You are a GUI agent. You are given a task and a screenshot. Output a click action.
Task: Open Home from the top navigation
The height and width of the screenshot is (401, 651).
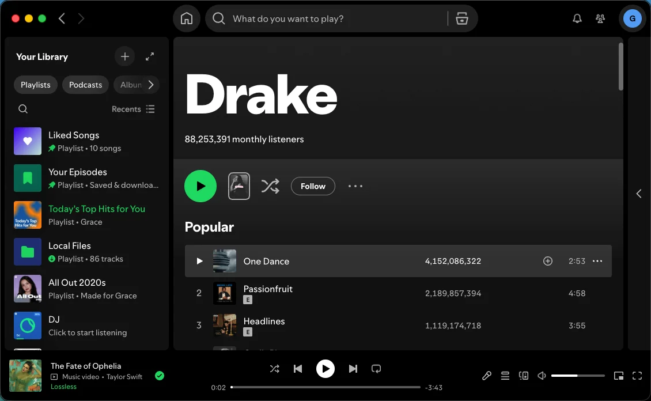[186, 18]
